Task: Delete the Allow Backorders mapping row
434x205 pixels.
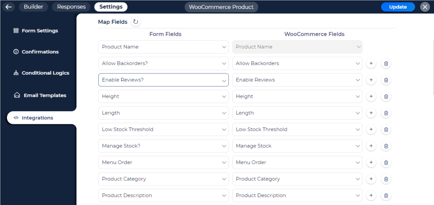Action: click(386, 63)
